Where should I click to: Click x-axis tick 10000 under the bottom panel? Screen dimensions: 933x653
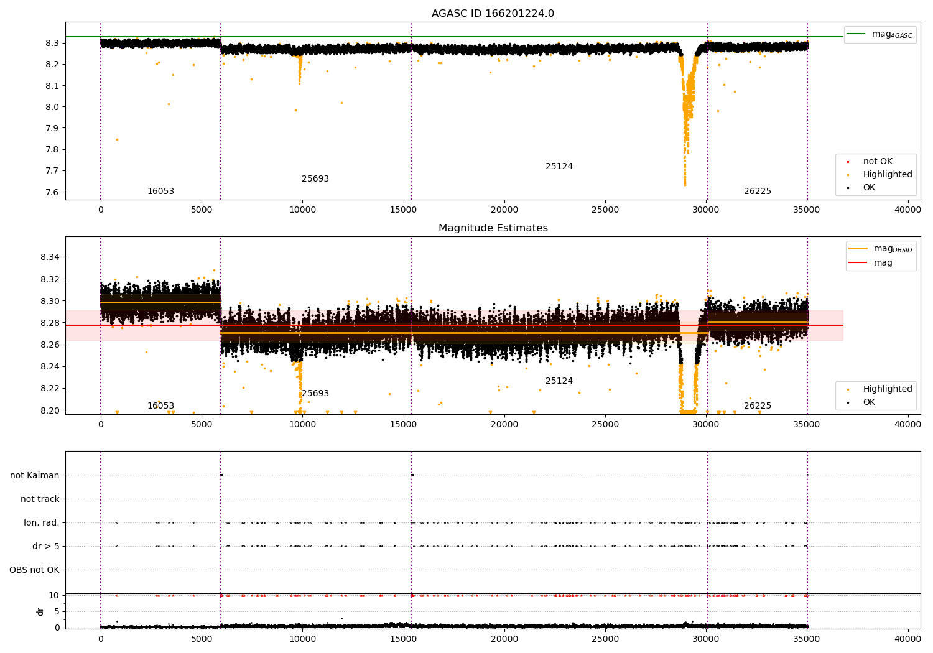click(x=302, y=639)
